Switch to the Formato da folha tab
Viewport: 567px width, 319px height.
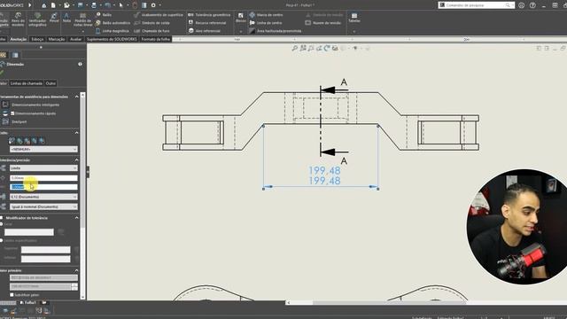[156, 39]
